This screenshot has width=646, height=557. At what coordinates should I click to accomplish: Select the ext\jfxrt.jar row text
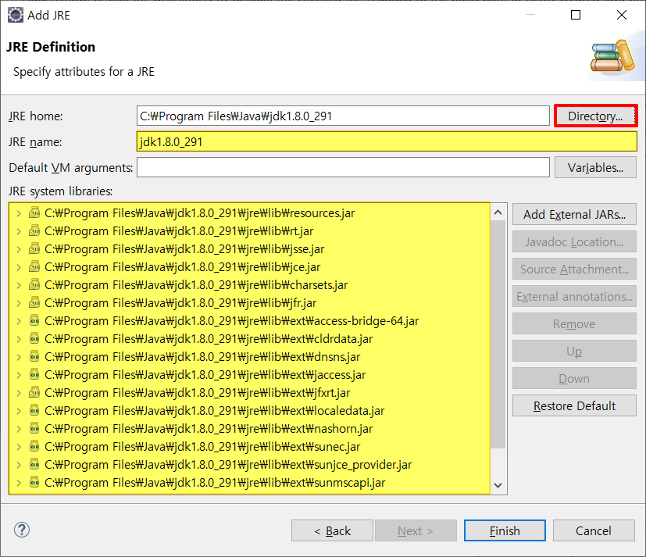pos(197,393)
